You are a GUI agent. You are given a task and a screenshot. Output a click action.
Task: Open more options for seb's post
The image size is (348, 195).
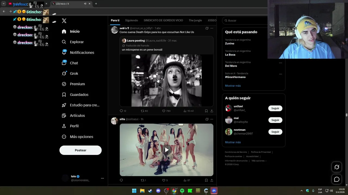212,28
